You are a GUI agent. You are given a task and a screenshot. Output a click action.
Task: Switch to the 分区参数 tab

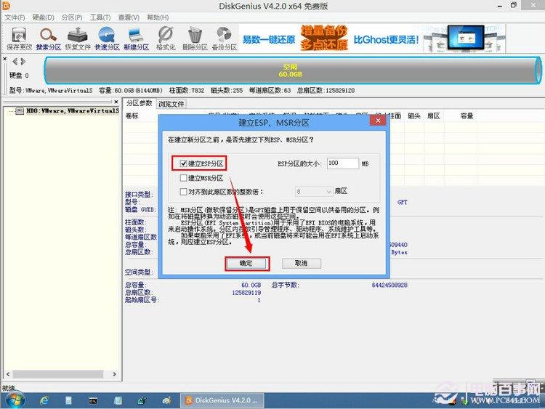pos(140,103)
